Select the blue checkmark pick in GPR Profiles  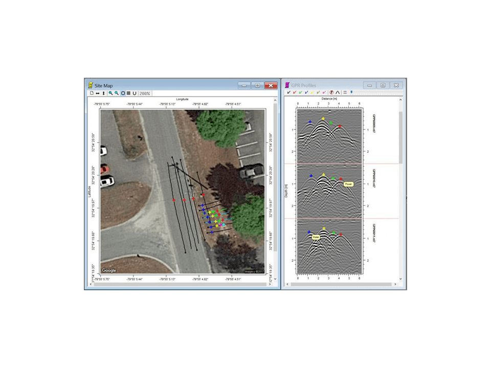pyautogui.click(x=306, y=93)
